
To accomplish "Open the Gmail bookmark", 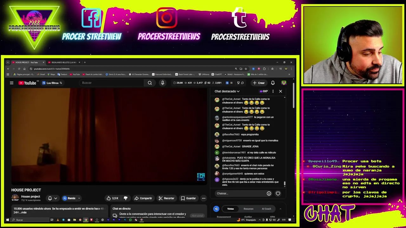I will [x=41, y=74].
